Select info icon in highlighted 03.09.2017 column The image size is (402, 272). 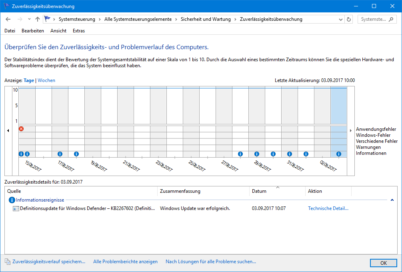(x=339, y=154)
